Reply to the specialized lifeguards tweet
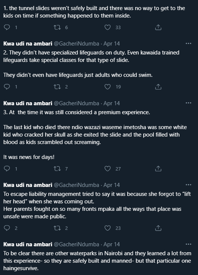198x275 pixels. pos(7,87)
